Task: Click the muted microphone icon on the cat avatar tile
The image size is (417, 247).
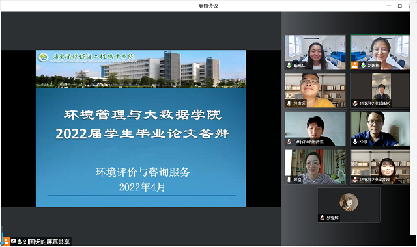Action: pos(323,218)
